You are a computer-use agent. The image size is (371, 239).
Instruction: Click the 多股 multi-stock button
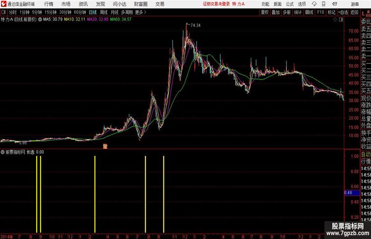coord(287,12)
